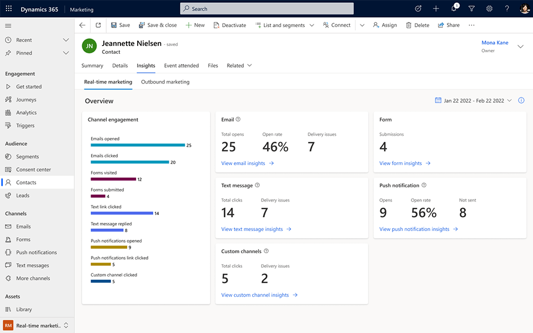Switch to the Outbound marketing tab
The image size is (533, 333).
(x=165, y=82)
